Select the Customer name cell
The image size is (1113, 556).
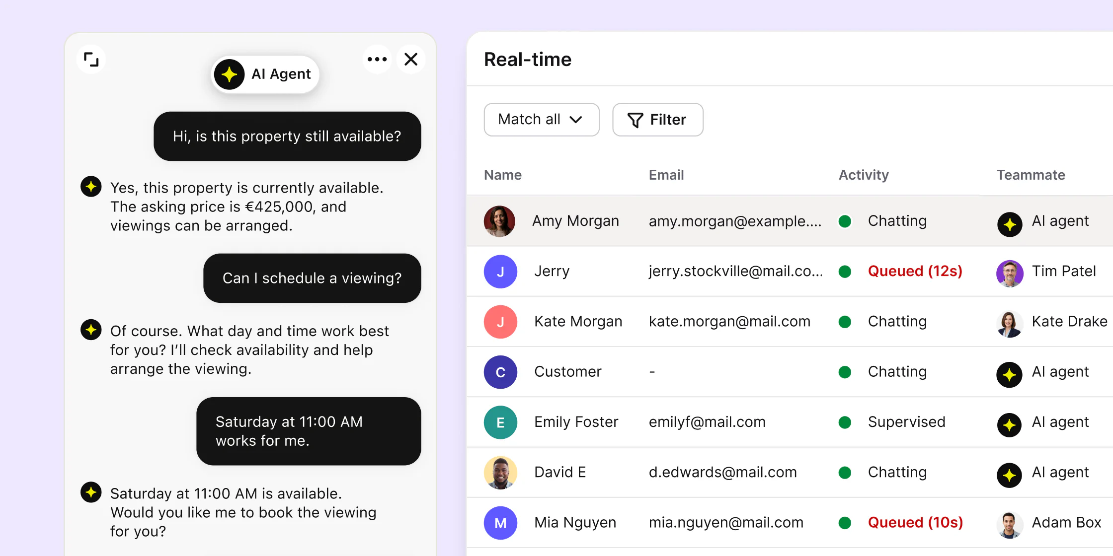[x=567, y=372]
